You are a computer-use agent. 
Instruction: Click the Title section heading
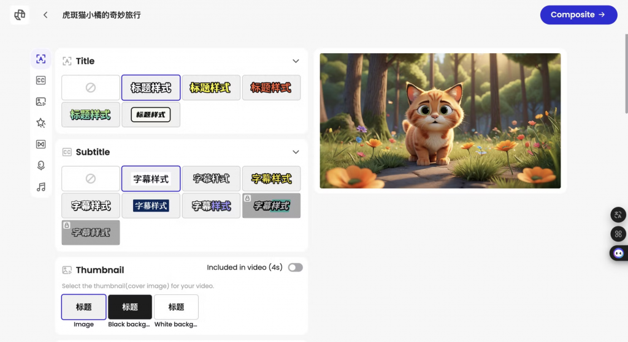tap(85, 61)
